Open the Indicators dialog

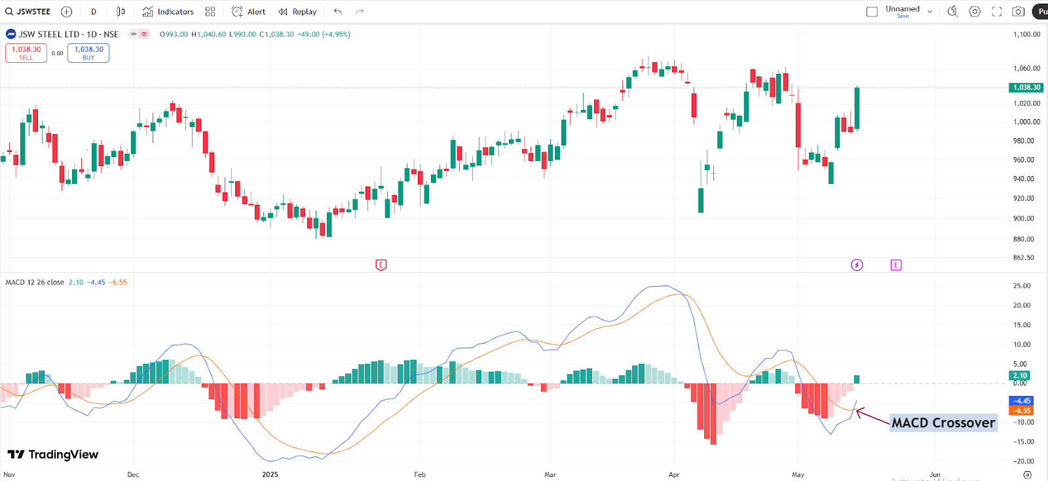[168, 12]
